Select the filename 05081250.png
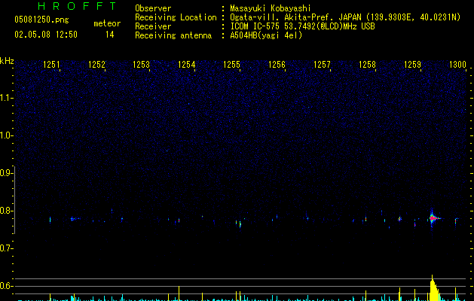474x301 pixels. click(x=41, y=20)
